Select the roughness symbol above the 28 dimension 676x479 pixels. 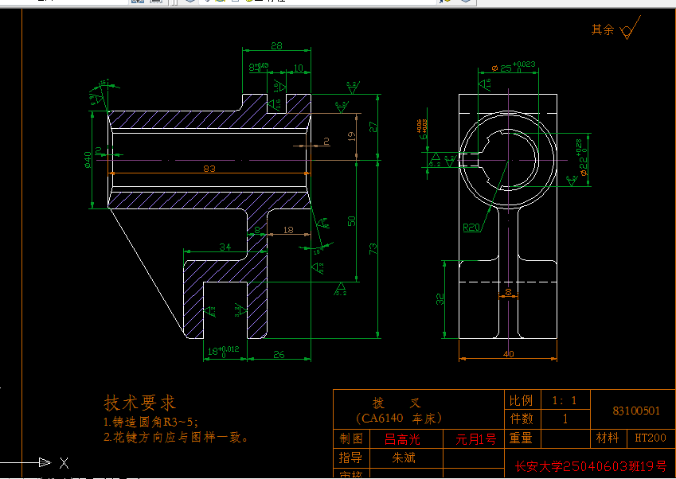pos(280,88)
